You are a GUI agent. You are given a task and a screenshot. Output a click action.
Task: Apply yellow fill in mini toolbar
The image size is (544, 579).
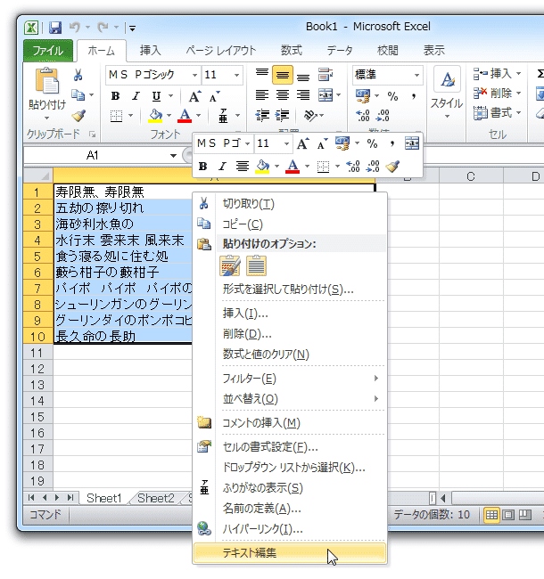click(263, 167)
